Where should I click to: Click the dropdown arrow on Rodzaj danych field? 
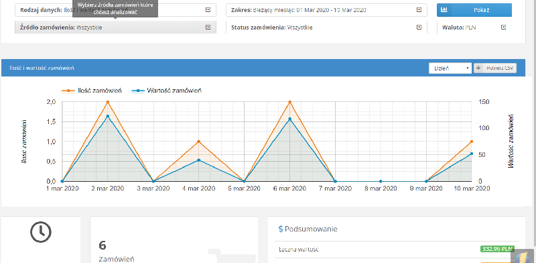tap(208, 10)
